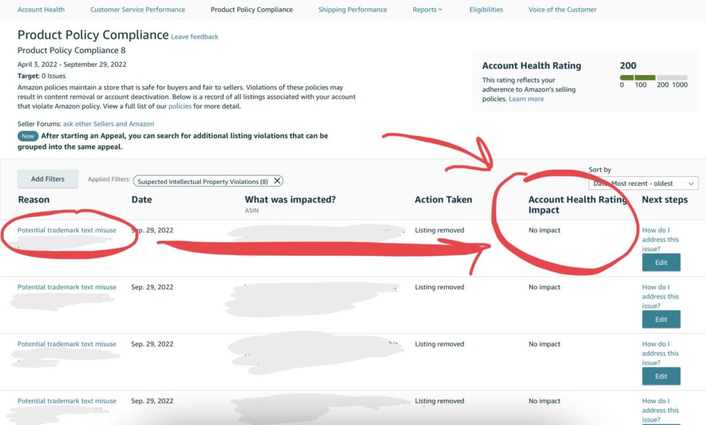This screenshot has height=425, width=706.
Task: Click the Suspected Intellectual Property Violations filter chip
Action: 208,181
